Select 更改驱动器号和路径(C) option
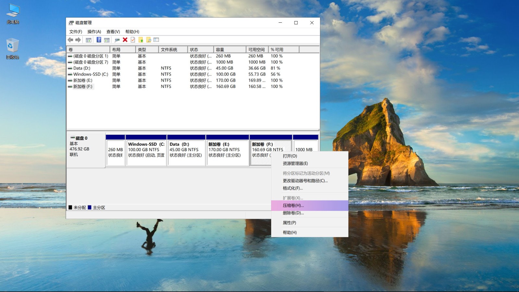This screenshot has width=519, height=292. click(x=310, y=181)
